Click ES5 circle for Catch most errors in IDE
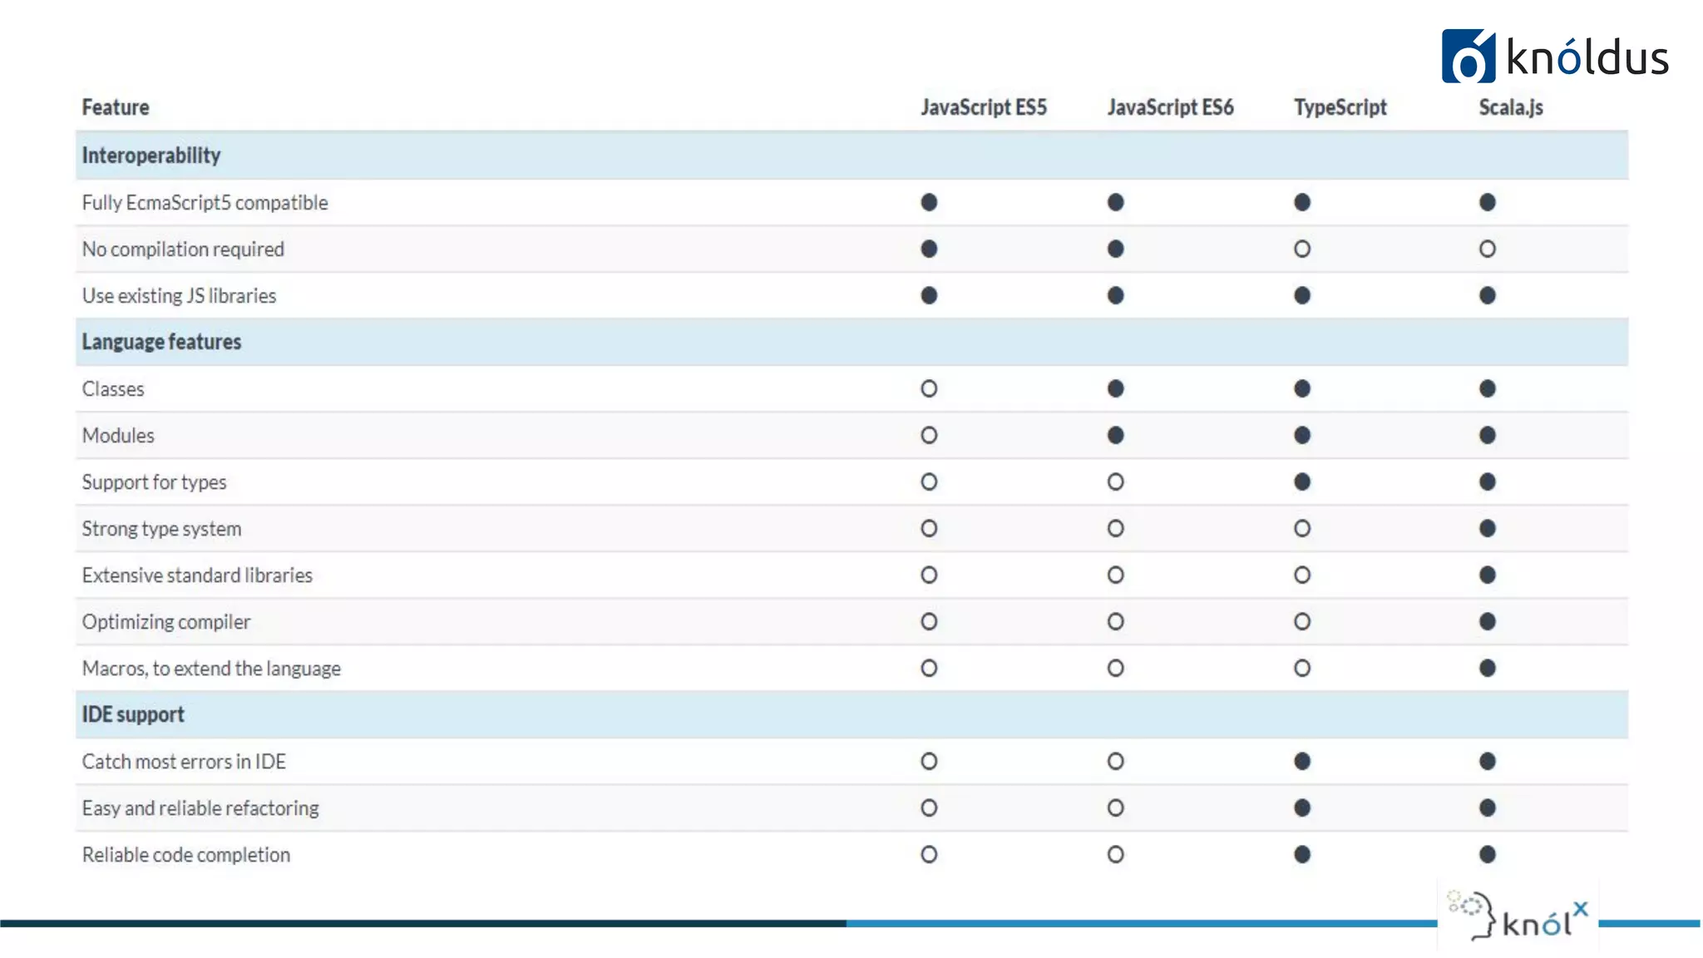 click(929, 762)
